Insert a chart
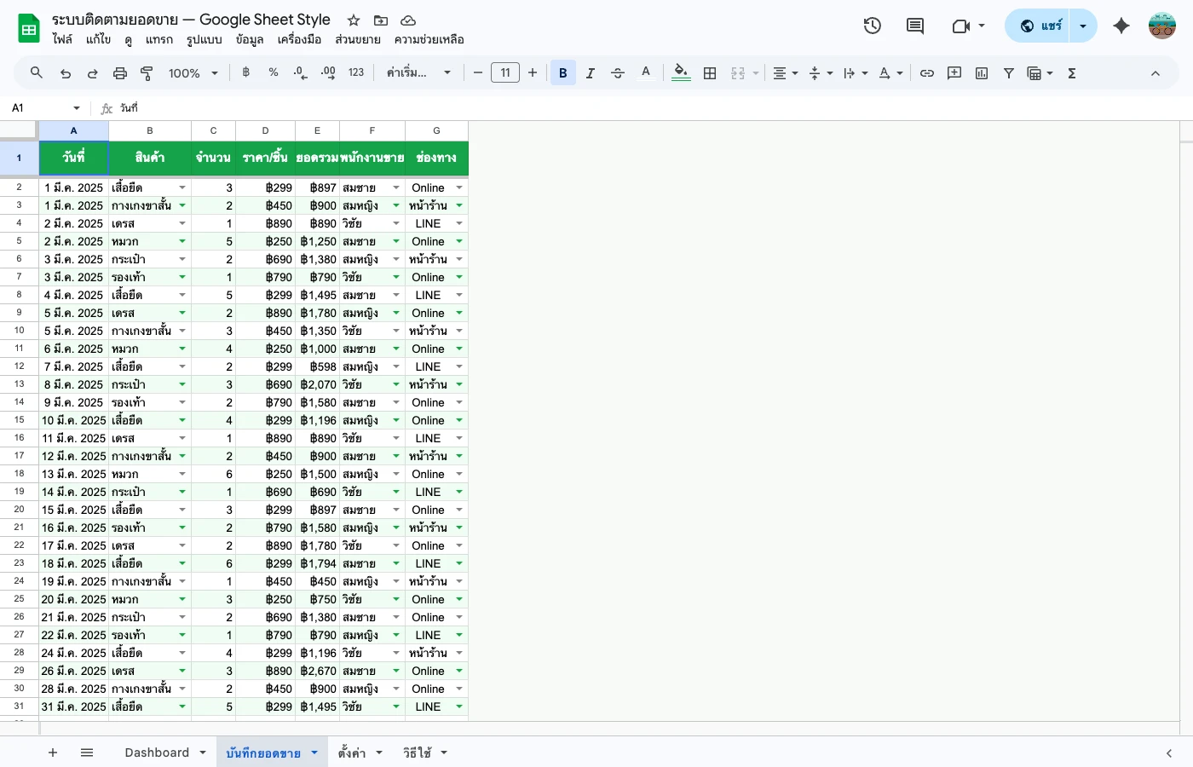The height and width of the screenshot is (767, 1193). [981, 72]
